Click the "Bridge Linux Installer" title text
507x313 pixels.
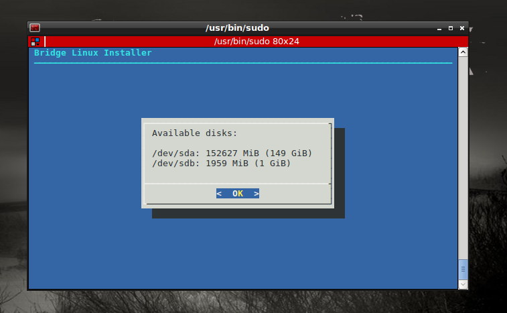click(x=93, y=53)
